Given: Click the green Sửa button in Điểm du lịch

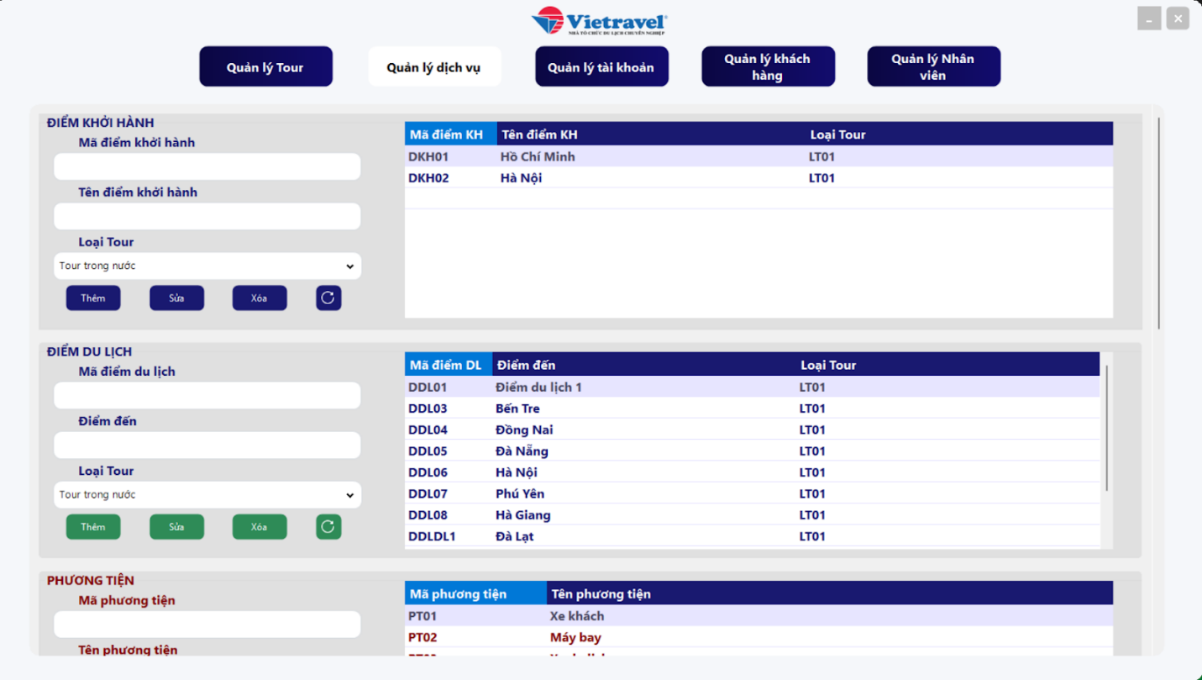Looking at the screenshot, I should 176,527.
